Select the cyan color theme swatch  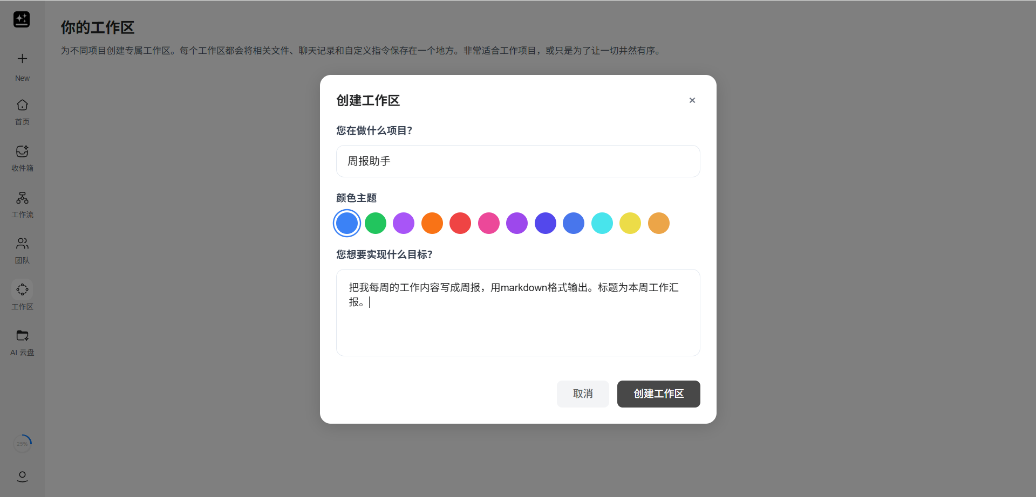click(602, 223)
